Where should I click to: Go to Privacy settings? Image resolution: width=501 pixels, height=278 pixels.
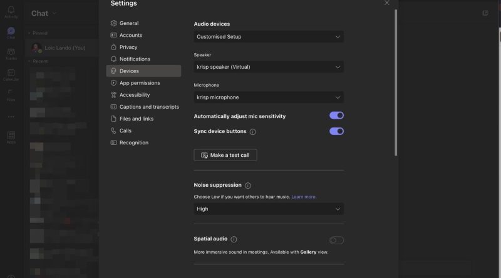(x=143, y=47)
